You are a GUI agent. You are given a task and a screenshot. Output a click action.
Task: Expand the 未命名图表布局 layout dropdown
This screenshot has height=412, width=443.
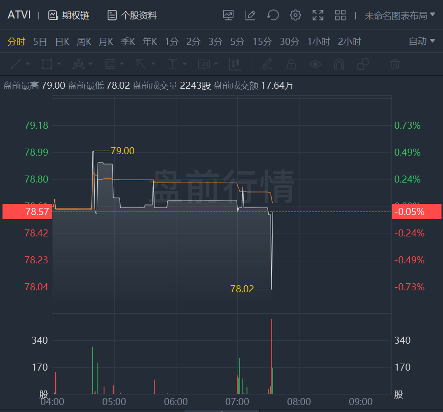[x=400, y=15]
